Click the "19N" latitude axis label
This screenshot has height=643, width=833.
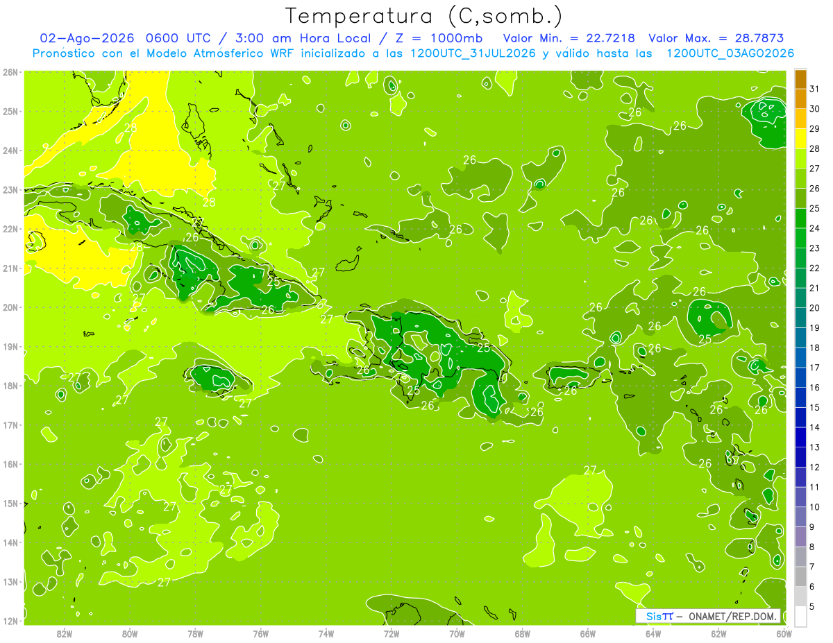[x=10, y=346]
